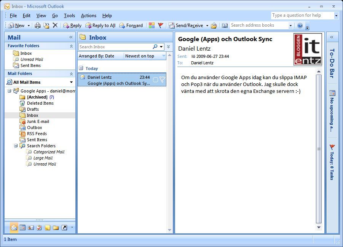Click the Search address books field
The width and height of the screenshot is (343, 247).
(259, 25)
